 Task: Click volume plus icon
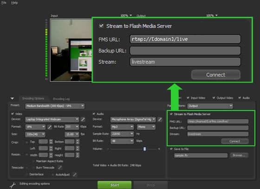(159, 149)
